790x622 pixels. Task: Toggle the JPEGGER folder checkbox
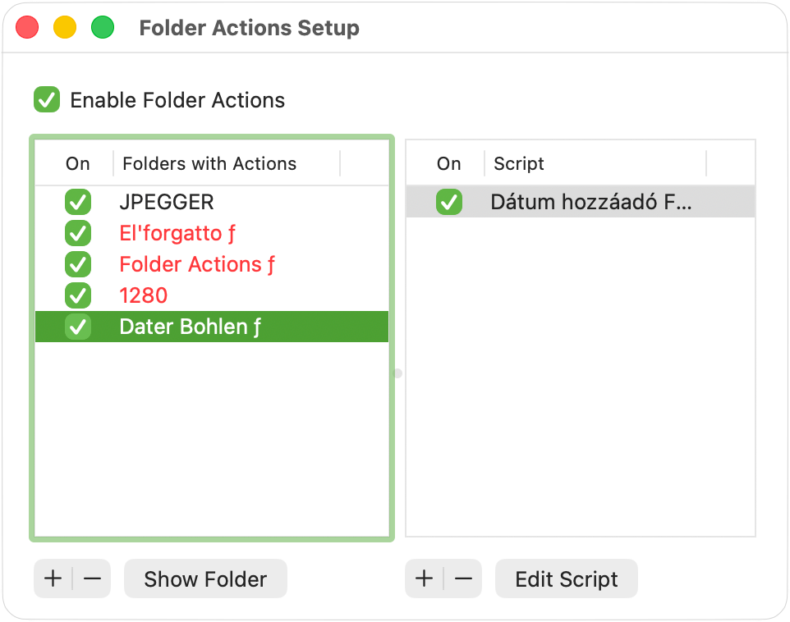tap(78, 202)
